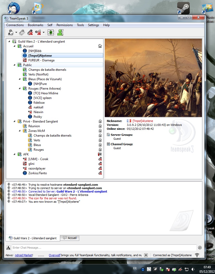The width and height of the screenshot is (215, 274).
Task: Collapse the Public channel
Action: coord(15,65)
